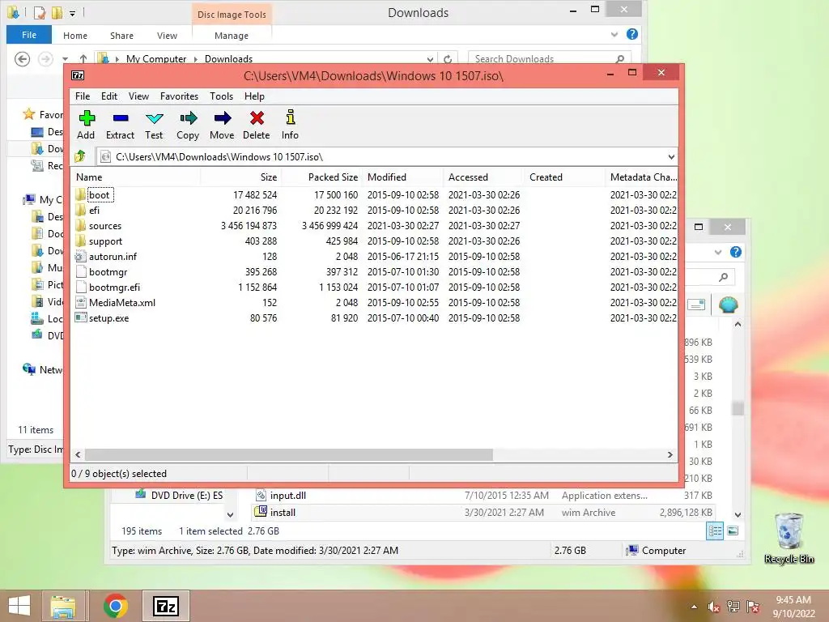Expand the ribbon chevron in the rear Explorer window
Image resolution: width=829 pixels, height=622 pixels.
tap(718, 253)
